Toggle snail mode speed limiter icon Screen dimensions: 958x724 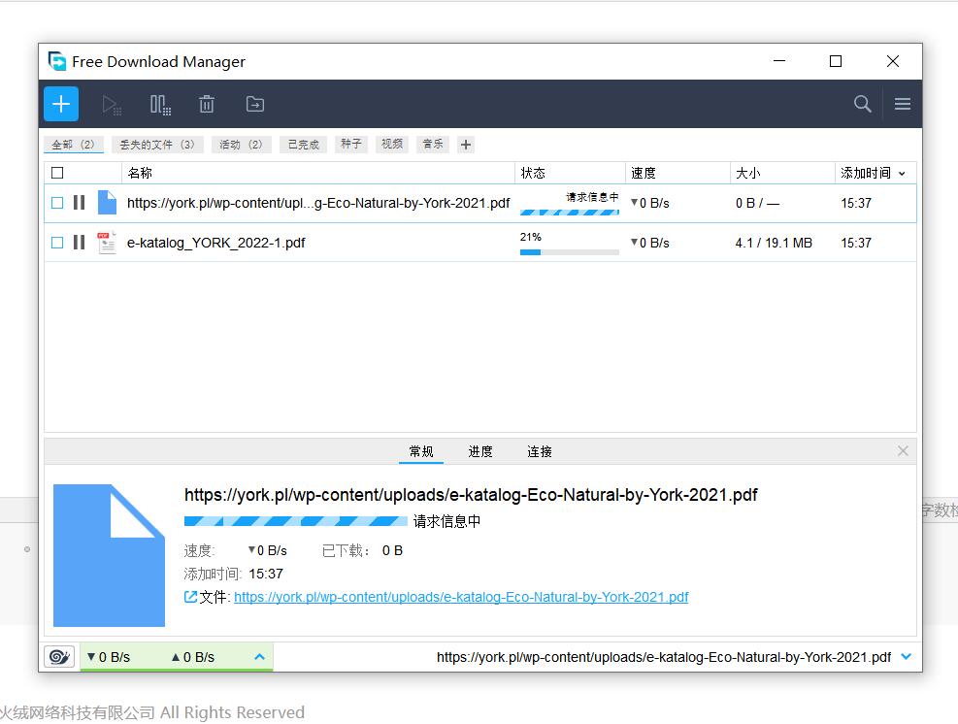pos(59,657)
